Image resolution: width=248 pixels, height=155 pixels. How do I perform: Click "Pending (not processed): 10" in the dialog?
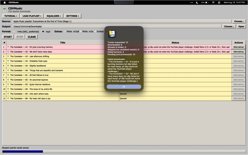point(121,54)
